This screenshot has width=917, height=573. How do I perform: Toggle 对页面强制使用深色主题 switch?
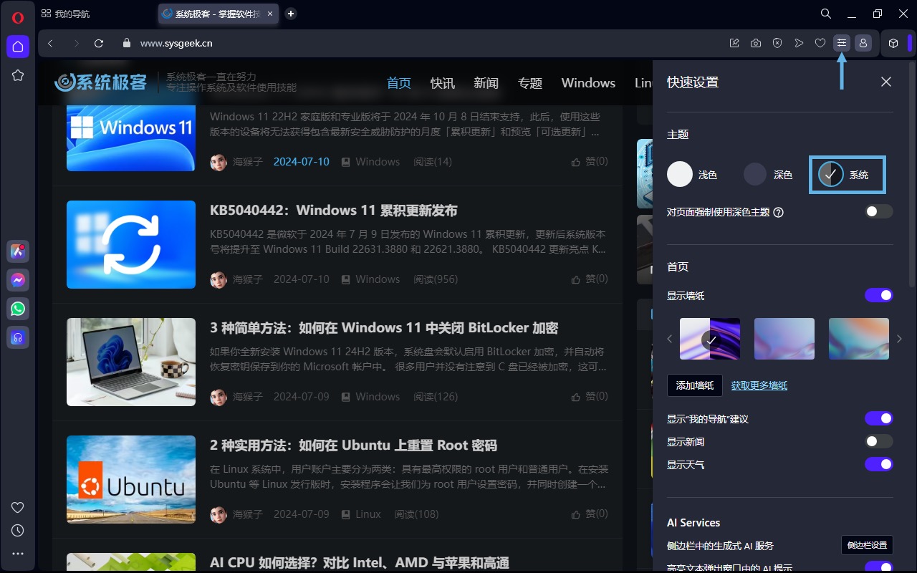879,211
